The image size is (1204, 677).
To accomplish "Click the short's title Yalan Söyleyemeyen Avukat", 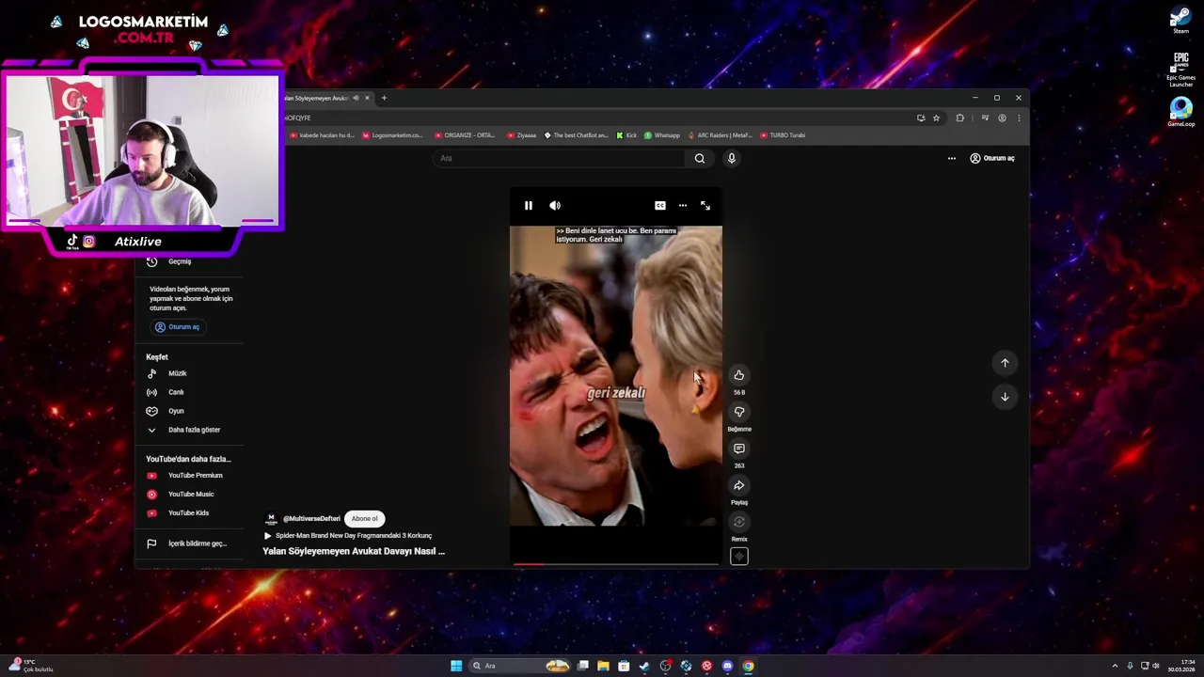I will click(x=354, y=551).
